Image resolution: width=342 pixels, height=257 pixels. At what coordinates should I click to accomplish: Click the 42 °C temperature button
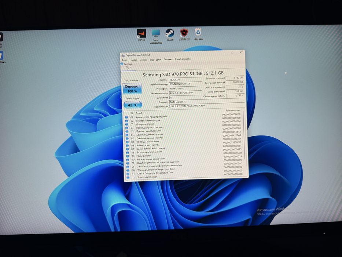(133, 105)
